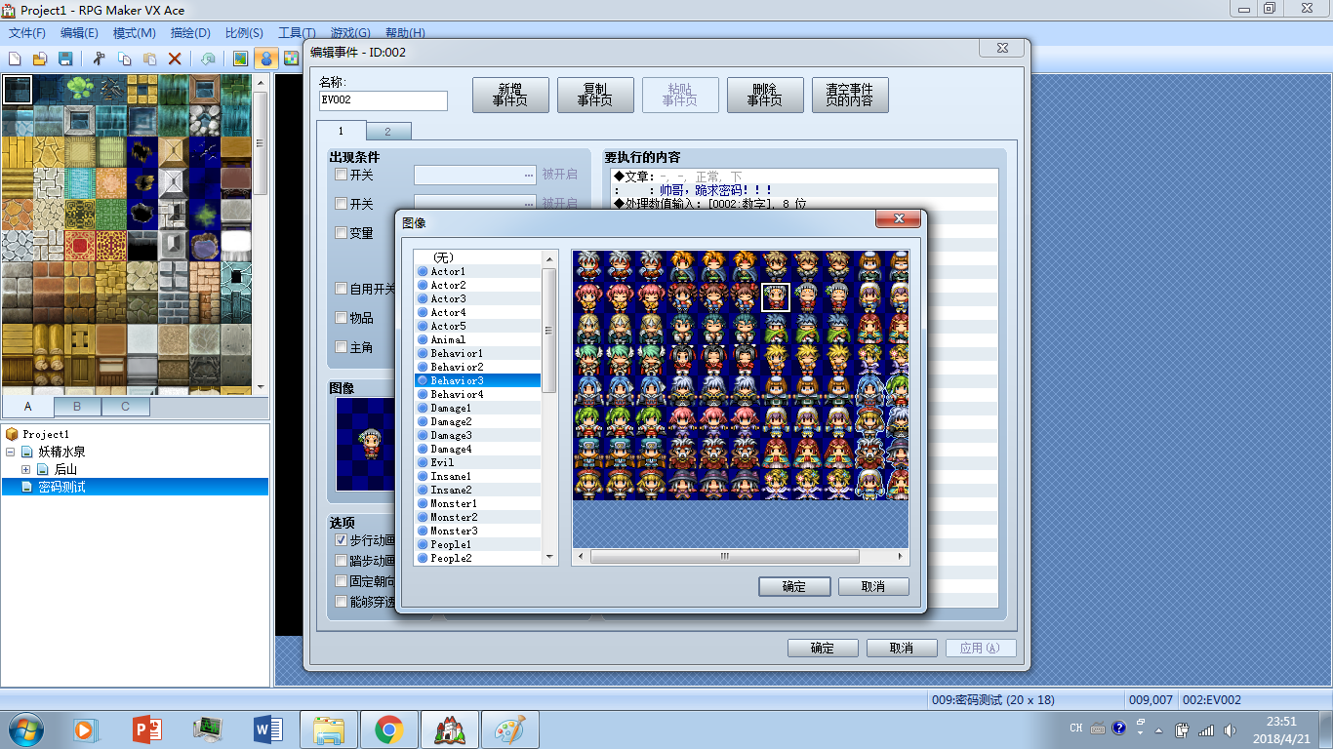Click the network signal tray icon
Viewport: 1333px width, 749px height.
[1206, 729]
